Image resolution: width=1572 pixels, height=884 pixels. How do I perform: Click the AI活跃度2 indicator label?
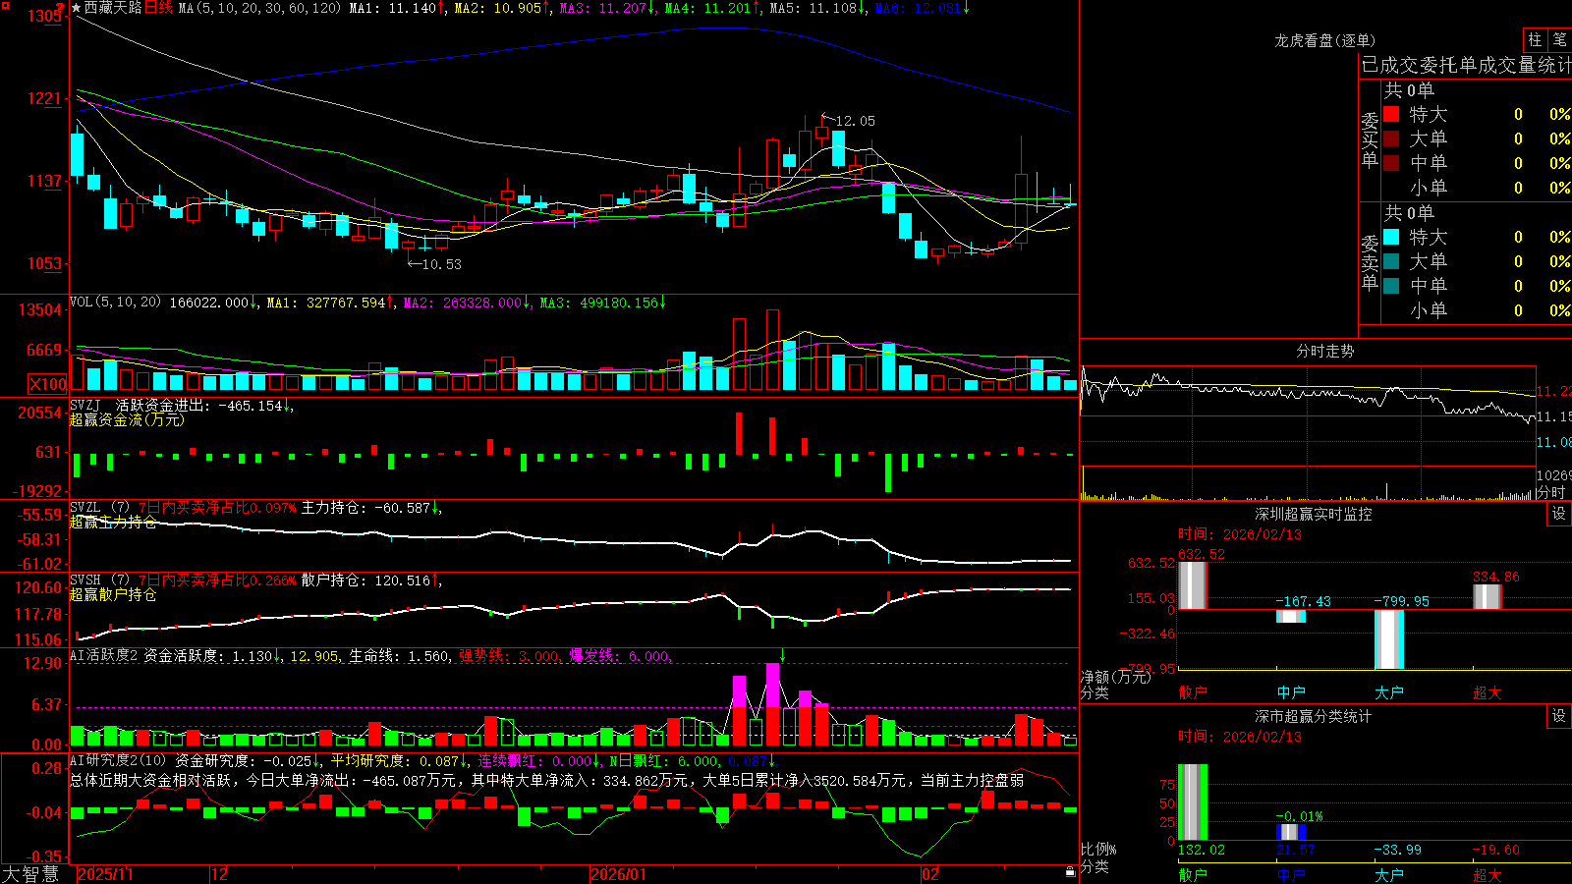click(104, 655)
